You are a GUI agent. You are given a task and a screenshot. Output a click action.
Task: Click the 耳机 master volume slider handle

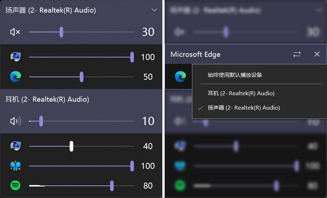[x=41, y=121]
